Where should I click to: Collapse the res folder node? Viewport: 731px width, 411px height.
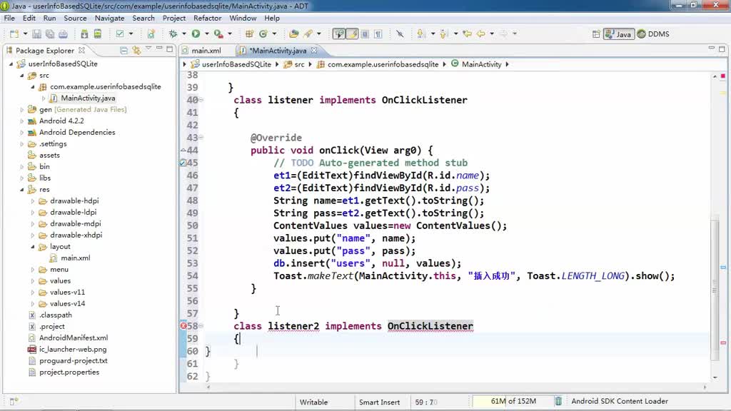22,190
